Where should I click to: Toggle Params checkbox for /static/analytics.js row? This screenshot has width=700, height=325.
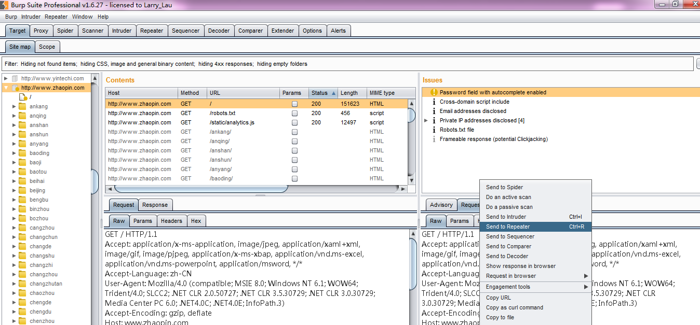coord(294,122)
